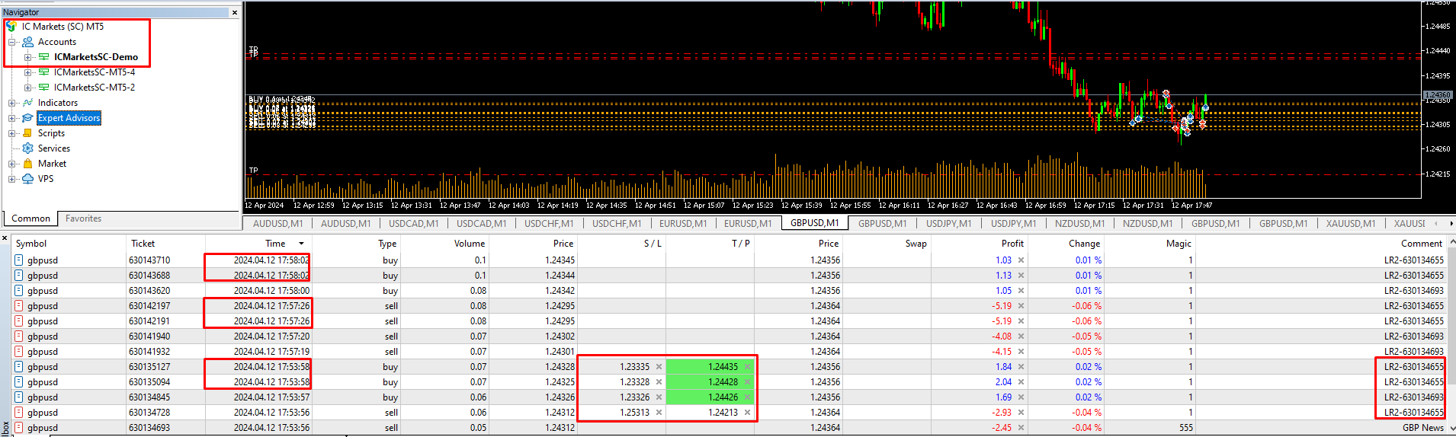Click the ICMarketsSC-MT5-2 server icon

(x=44, y=88)
